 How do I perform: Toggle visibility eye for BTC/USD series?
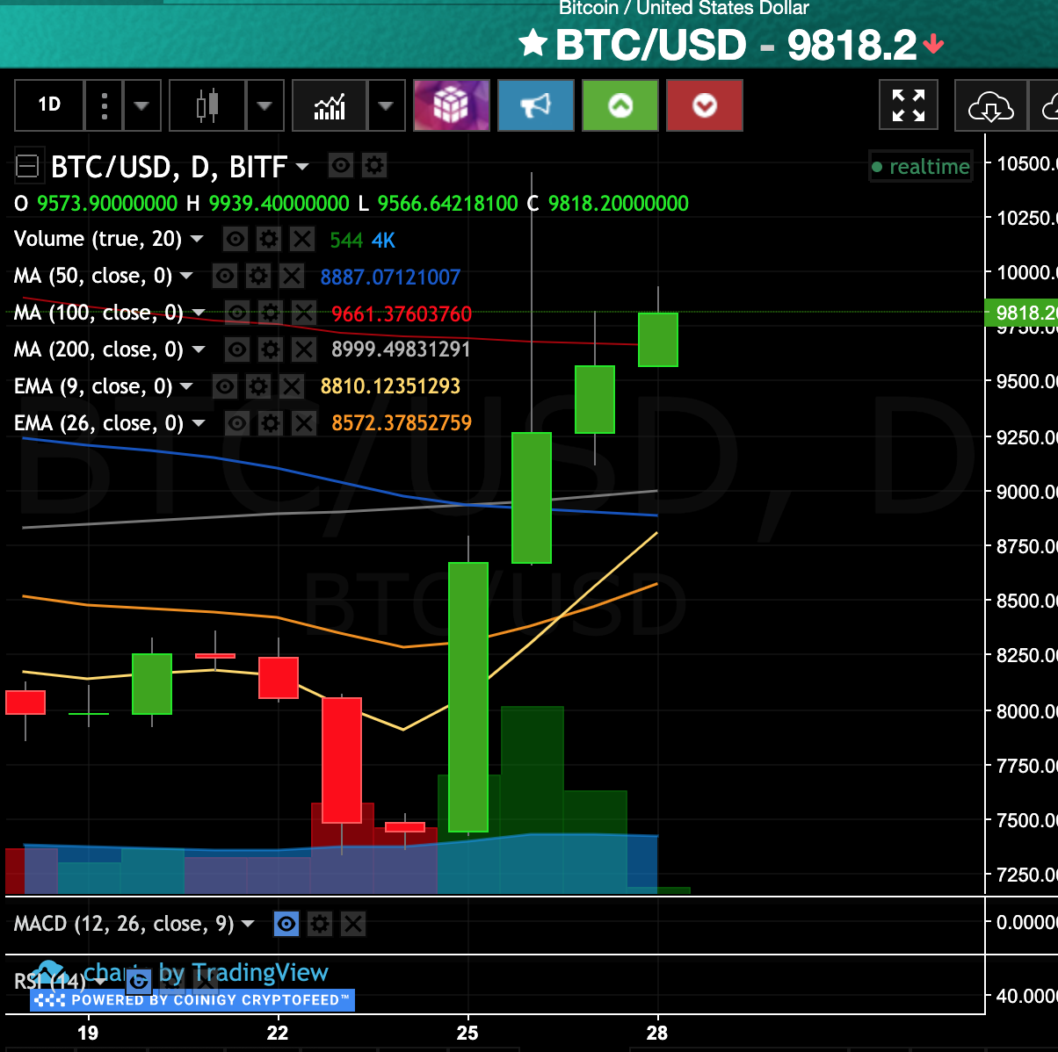341,165
